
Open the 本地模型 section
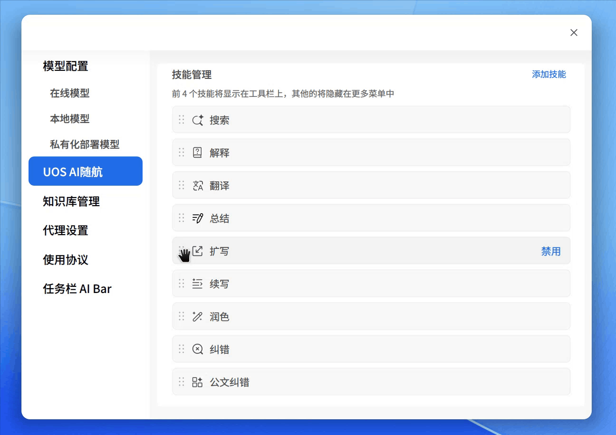coord(69,119)
